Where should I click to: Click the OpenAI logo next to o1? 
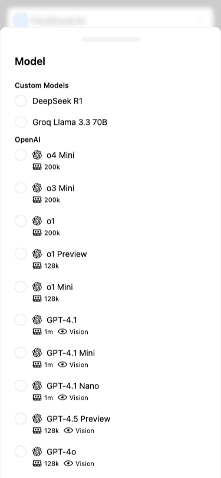[37, 221]
